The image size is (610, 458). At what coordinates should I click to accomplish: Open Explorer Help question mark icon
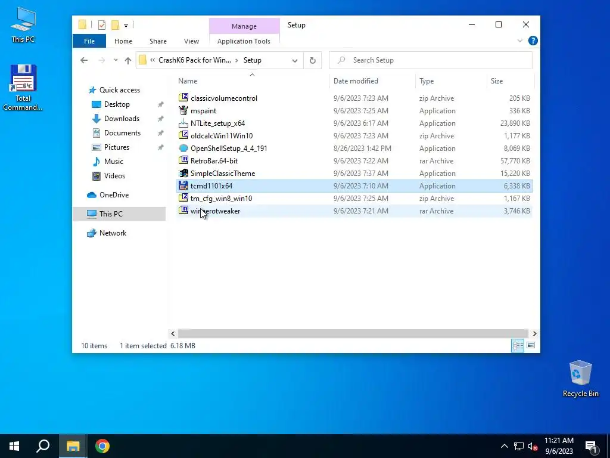pyautogui.click(x=533, y=41)
